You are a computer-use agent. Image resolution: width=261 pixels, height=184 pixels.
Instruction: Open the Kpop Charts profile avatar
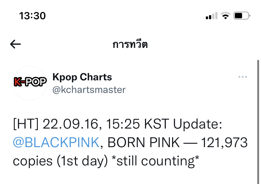coord(30,83)
